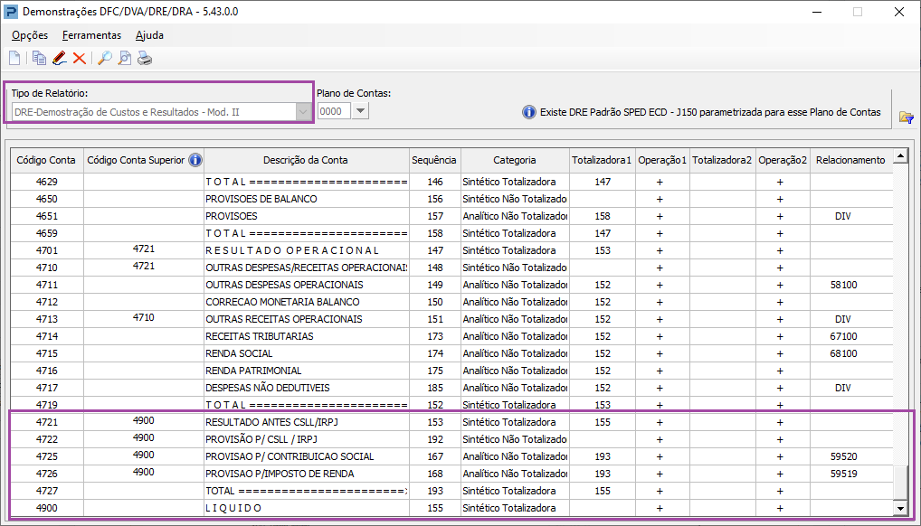Select the RESULTADO ANTES CSLL/IRPJ row
921x526 pixels.
point(277,422)
